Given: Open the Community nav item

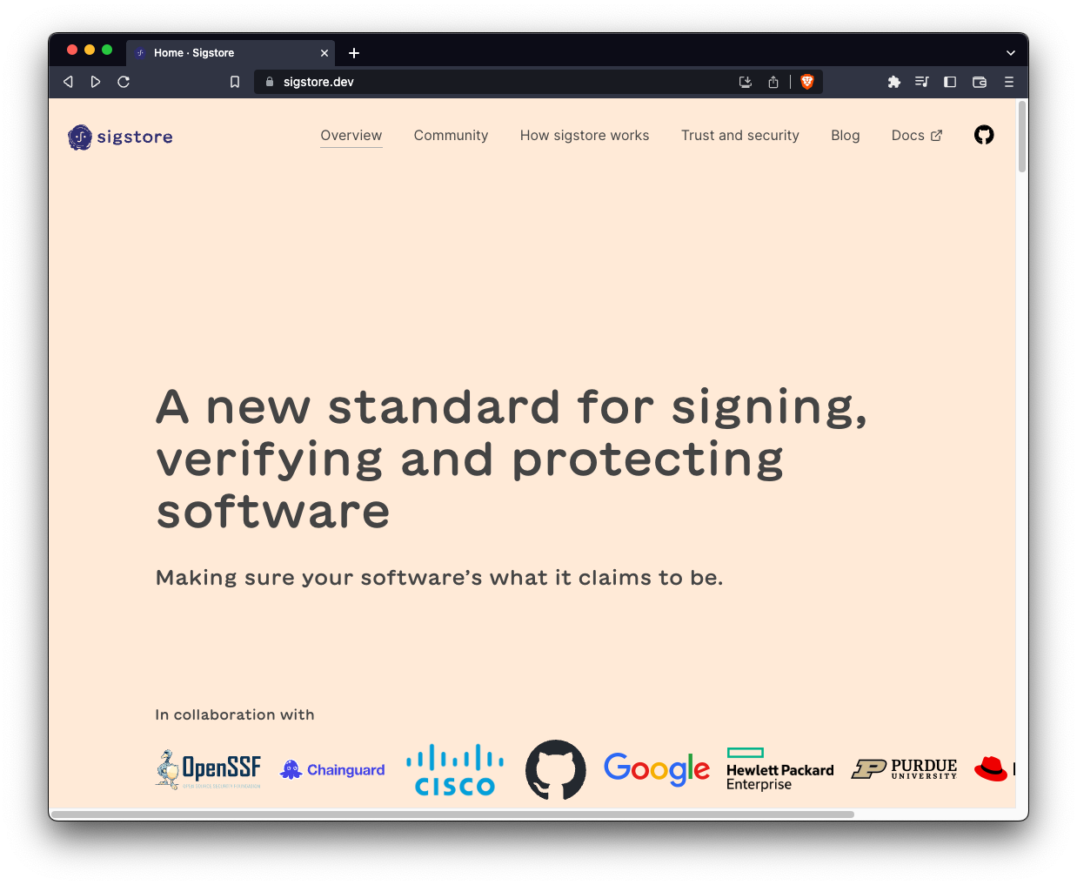Looking at the screenshot, I should pos(451,136).
